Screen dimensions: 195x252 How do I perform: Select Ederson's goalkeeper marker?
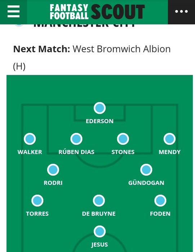point(99,108)
